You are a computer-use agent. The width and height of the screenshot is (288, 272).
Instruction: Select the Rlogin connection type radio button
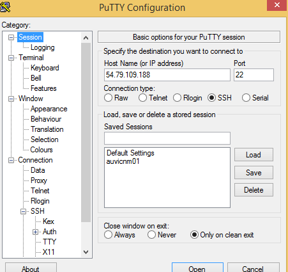point(177,98)
